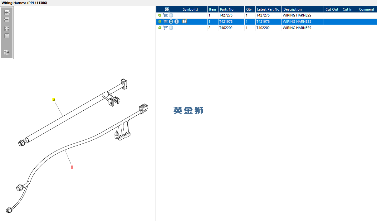Add part T402202 to shopping cart
Viewport: 377px width, 221px height.
click(165, 28)
